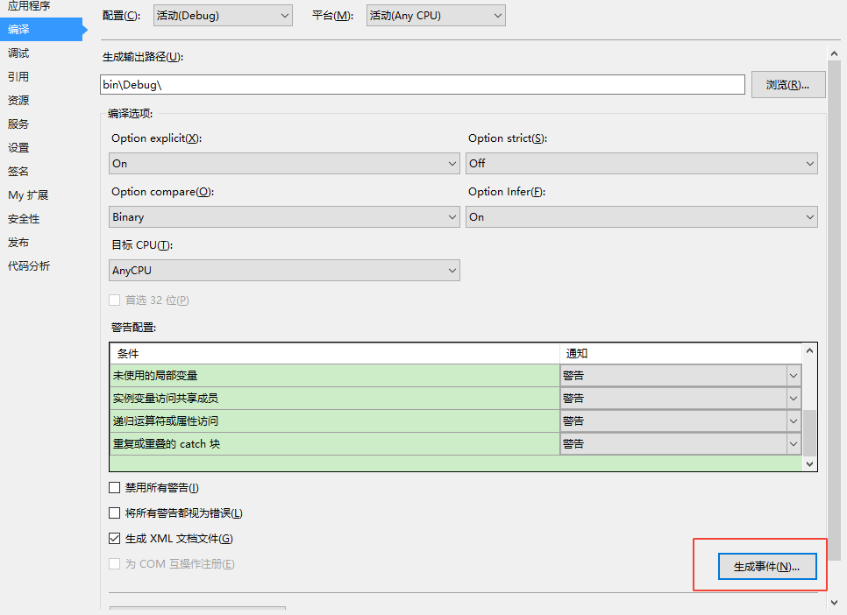The image size is (847, 615).
Task: Open the 配置 configuration dropdown
Action: click(x=222, y=15)
